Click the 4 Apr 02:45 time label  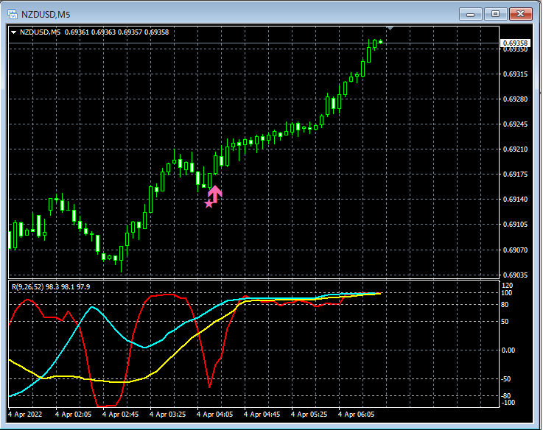pos(120,415)
